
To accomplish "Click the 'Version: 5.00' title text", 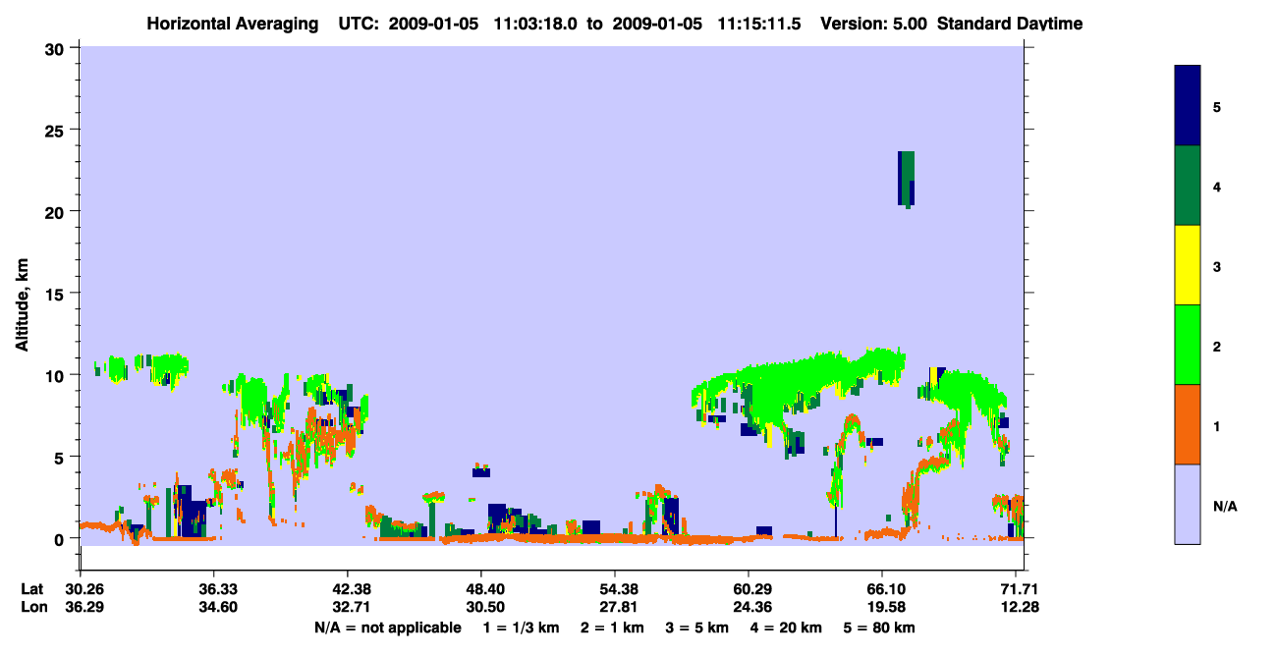I will [873, 23].
